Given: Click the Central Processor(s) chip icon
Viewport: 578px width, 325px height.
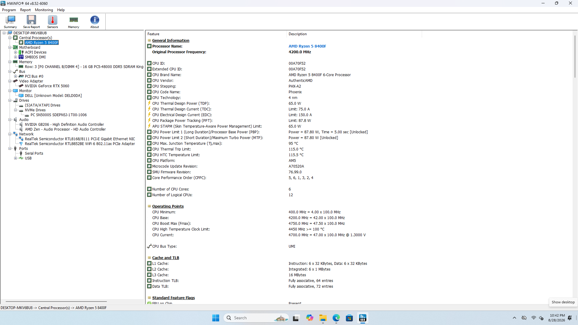Looking at the screenshot, I should pos(15,38).
